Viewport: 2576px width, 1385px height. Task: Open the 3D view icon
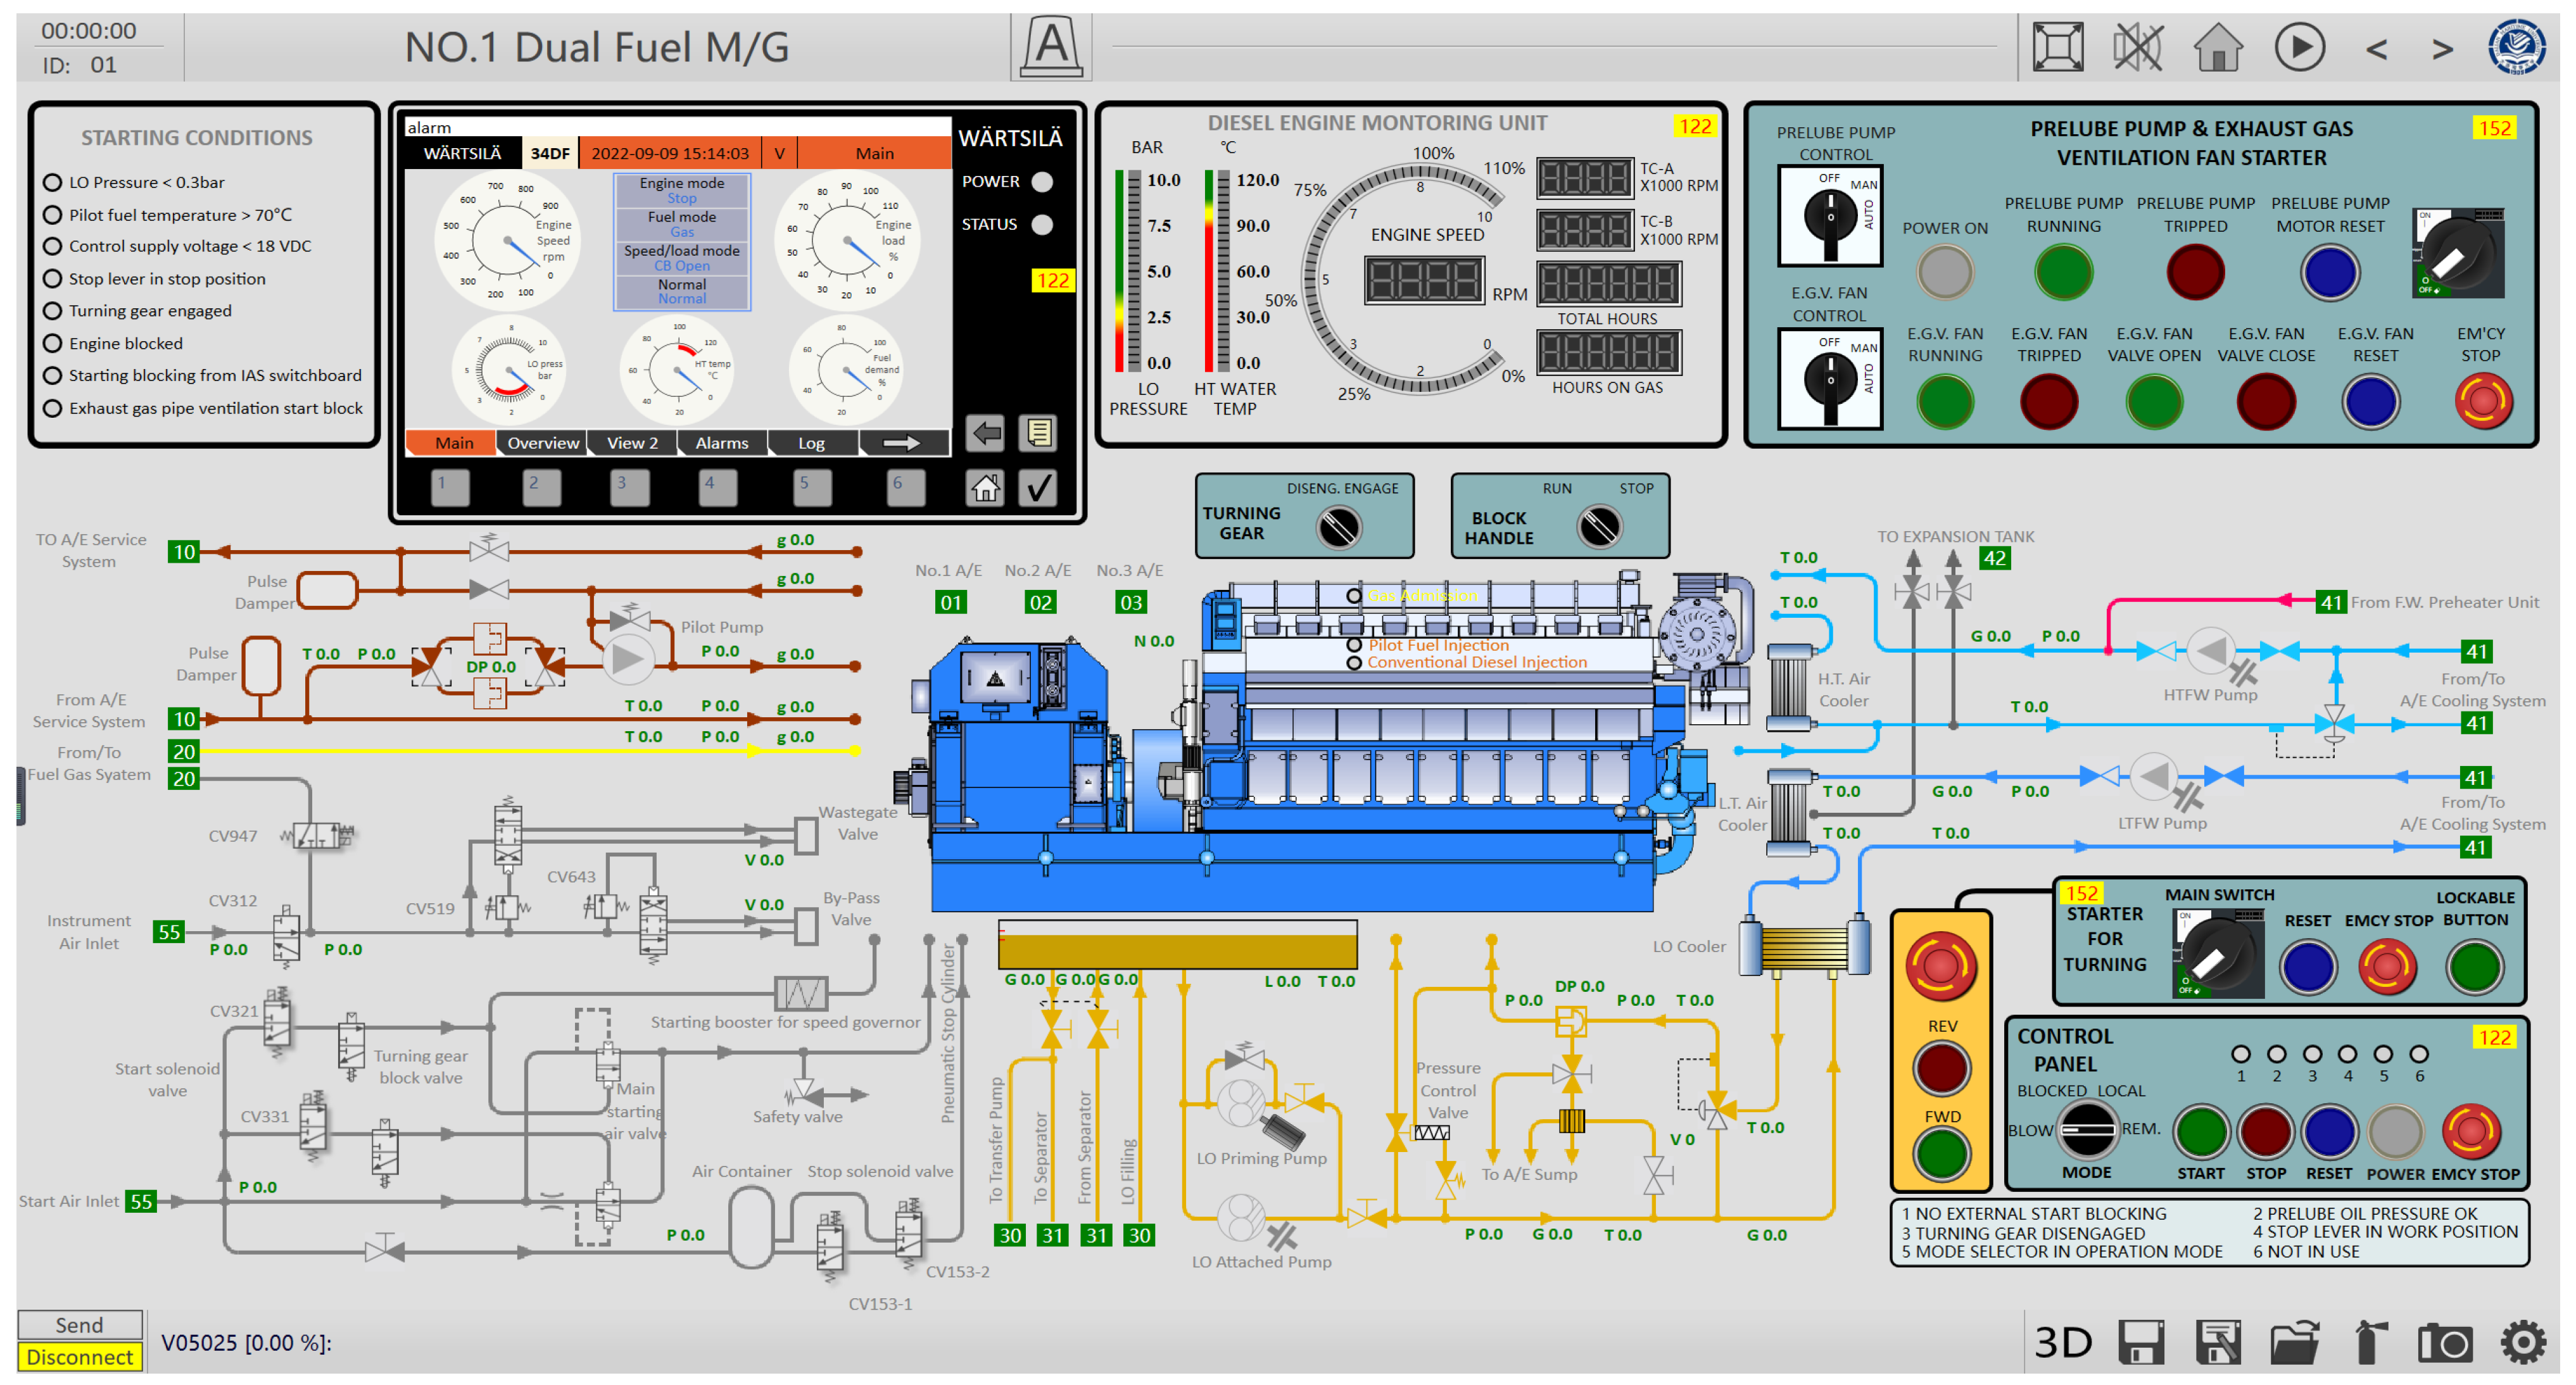[2063, 1342]
